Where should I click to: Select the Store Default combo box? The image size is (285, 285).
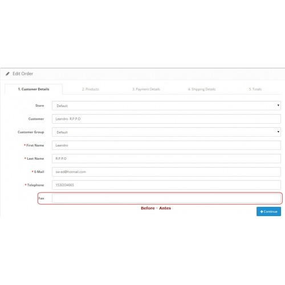[166, 105]
